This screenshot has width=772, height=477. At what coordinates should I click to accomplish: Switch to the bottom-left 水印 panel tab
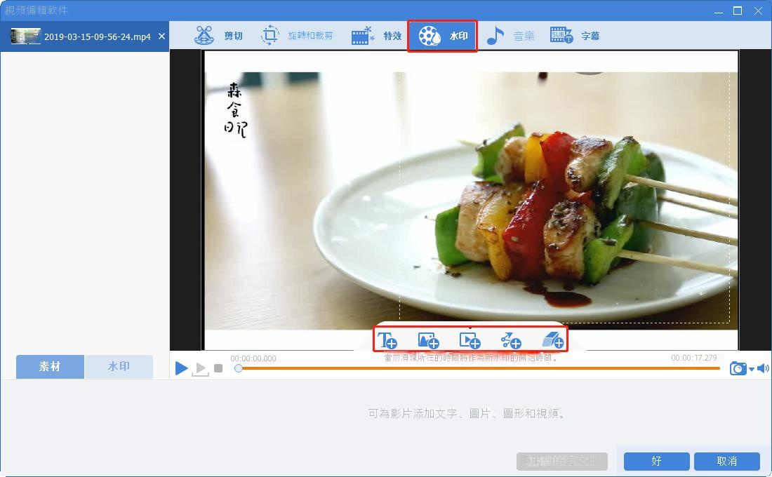pyautogui.click(x=119, y=367)
